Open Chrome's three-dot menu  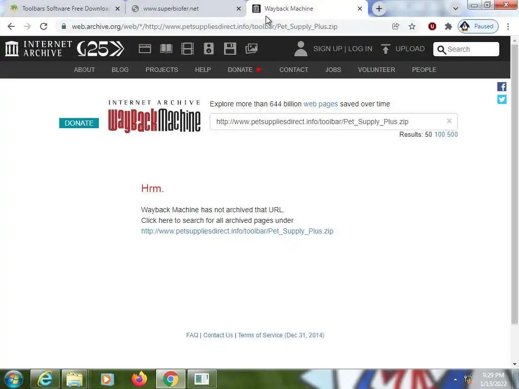coord(508,26)
